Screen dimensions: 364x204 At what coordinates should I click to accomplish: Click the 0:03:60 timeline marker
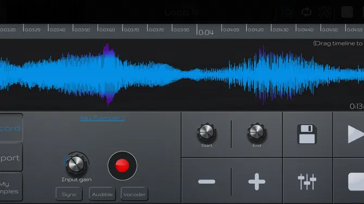tap(106, 30)
